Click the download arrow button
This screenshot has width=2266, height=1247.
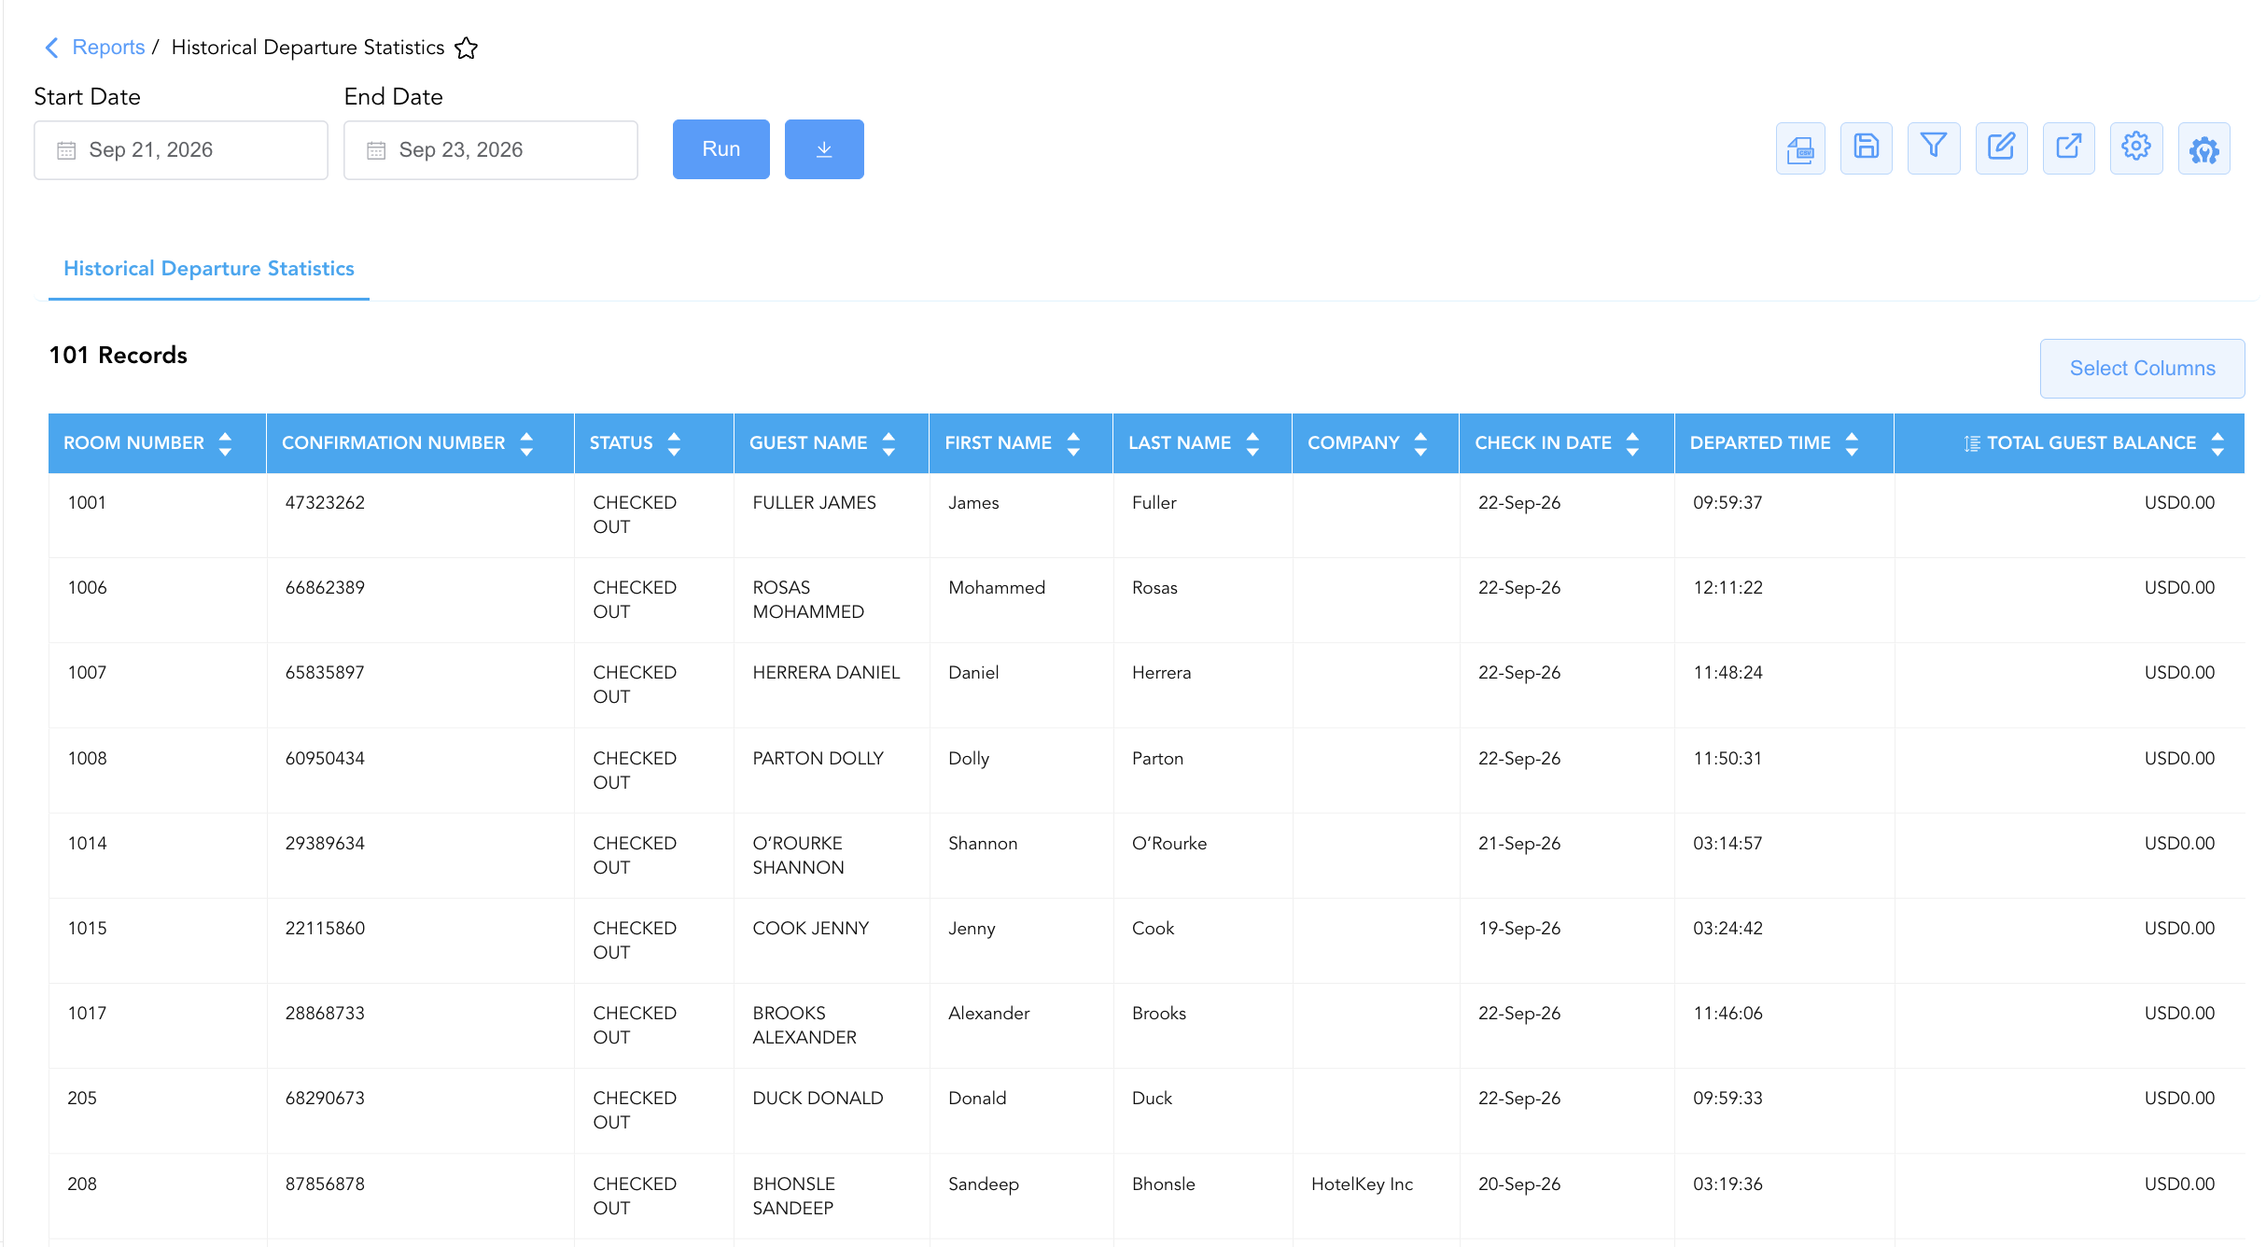tap(824, 149)
